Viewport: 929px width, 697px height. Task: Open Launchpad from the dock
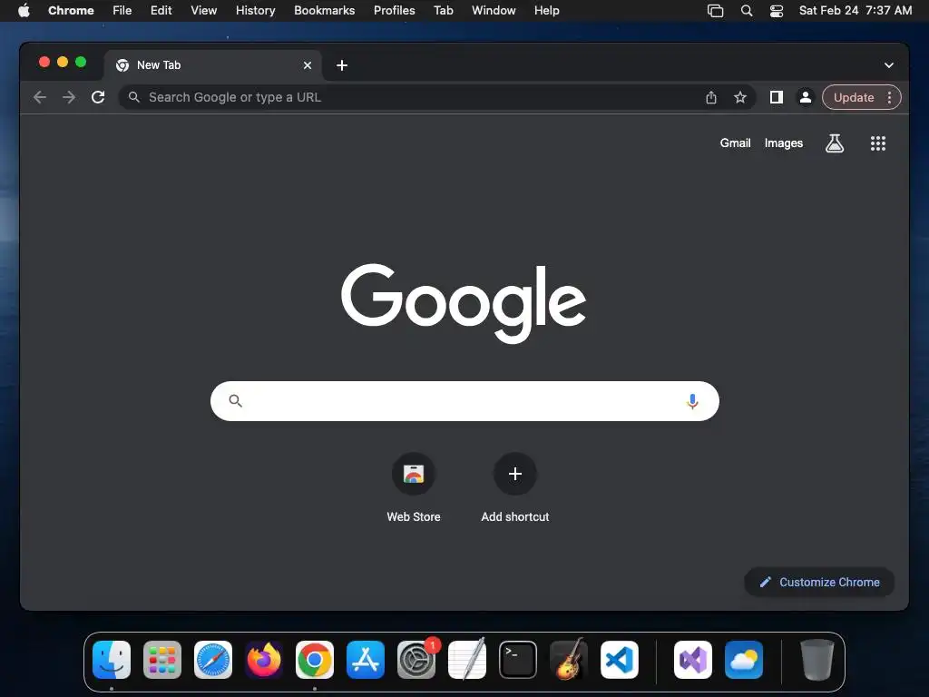point(162,660)
